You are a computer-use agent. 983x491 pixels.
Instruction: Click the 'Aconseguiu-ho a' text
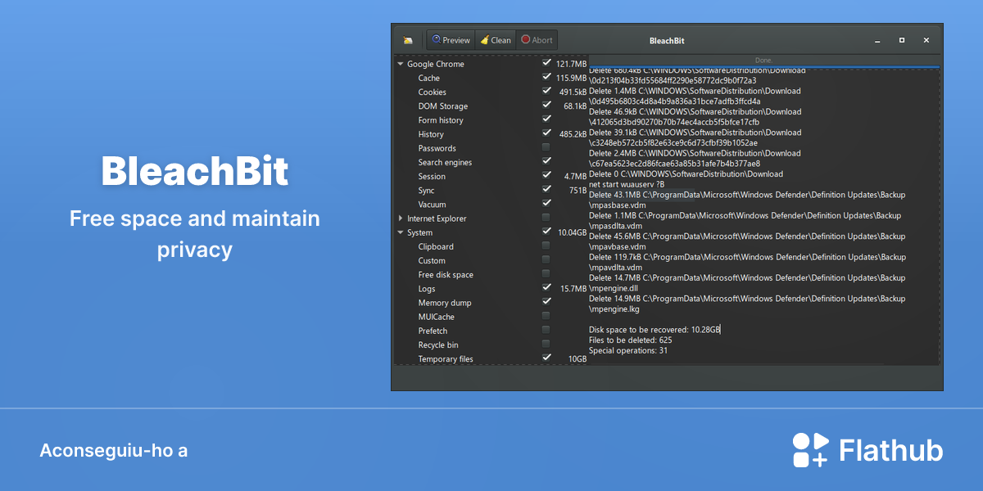[114, 451]
